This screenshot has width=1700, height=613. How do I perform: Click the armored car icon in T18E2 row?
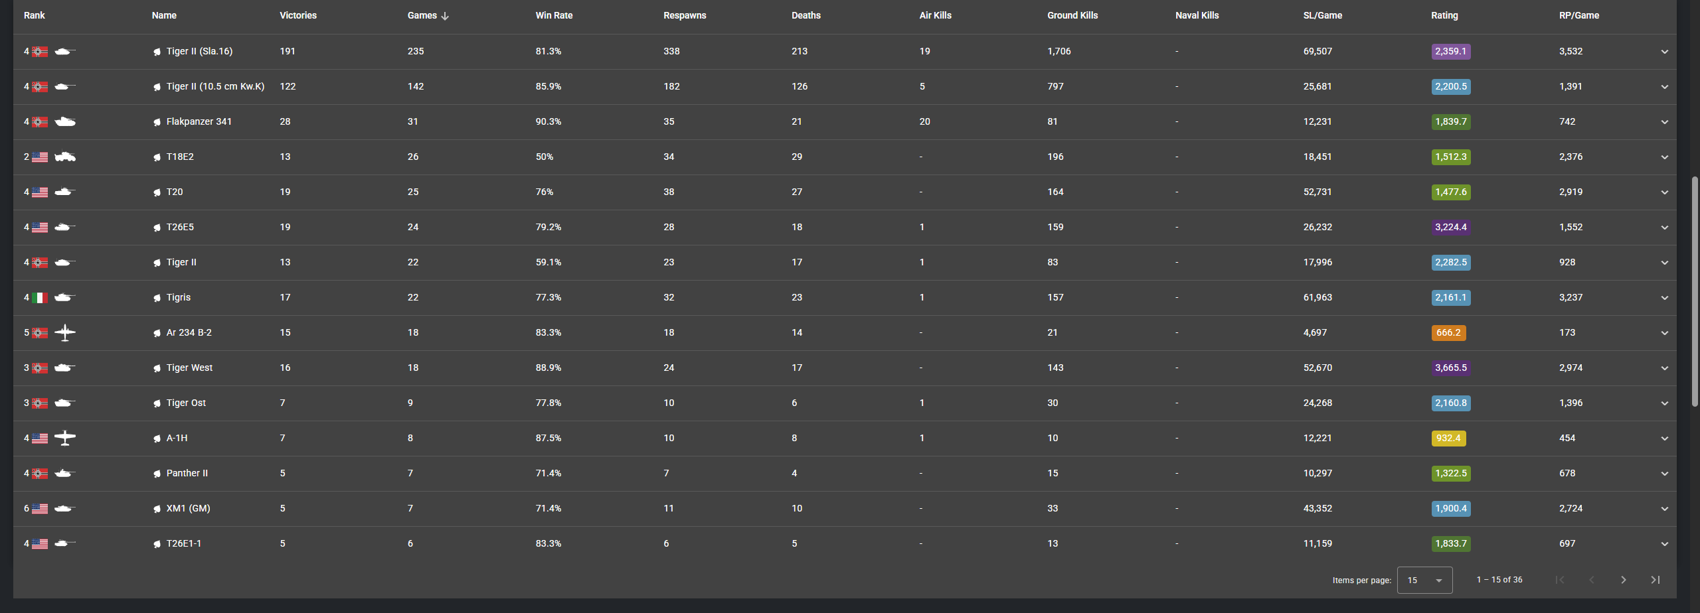coord(64,157)
